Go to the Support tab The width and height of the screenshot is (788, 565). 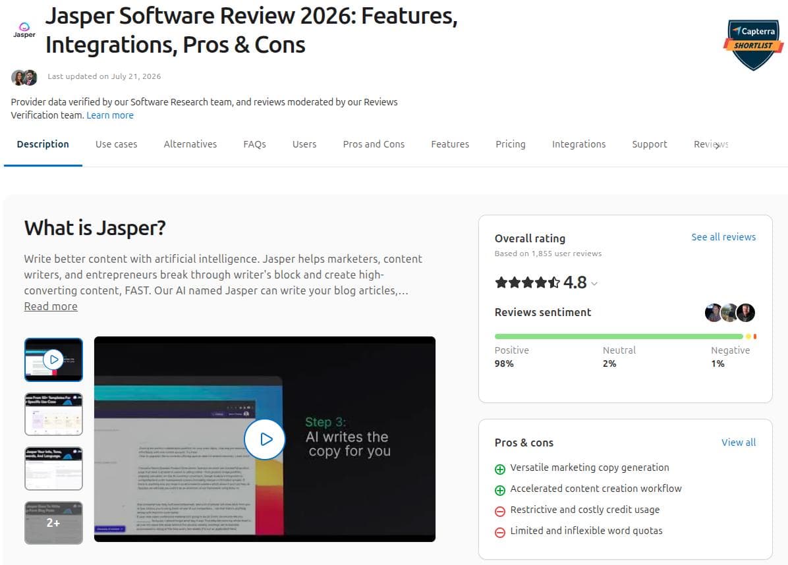(x=649, y=144)
